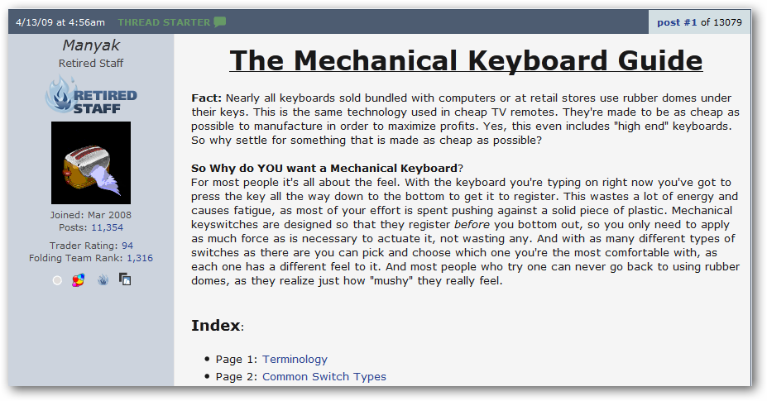The width and height of the screenshot is (767, 401).
Task: Click the 13079 total posts count
Action: coord(728,22)
